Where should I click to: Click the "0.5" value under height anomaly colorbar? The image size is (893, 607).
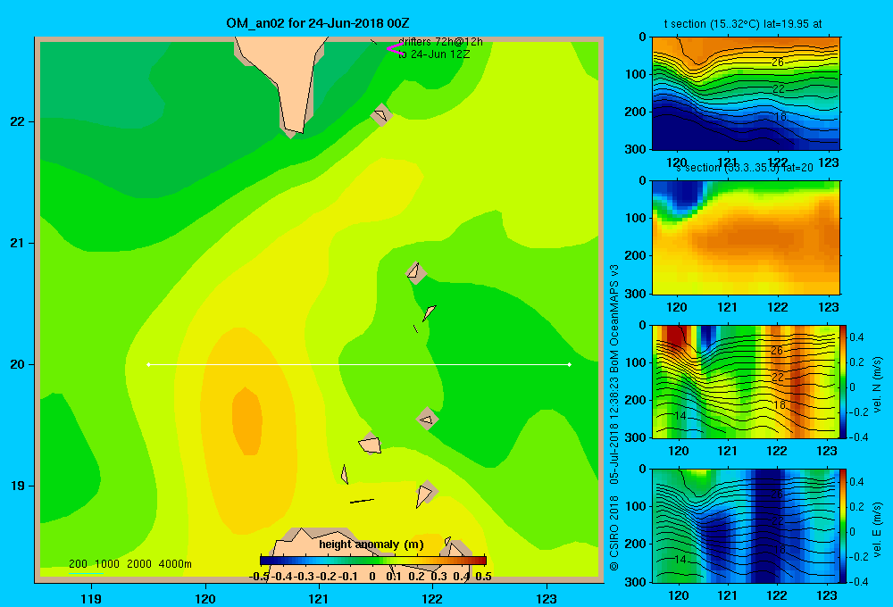coord(483,577)
